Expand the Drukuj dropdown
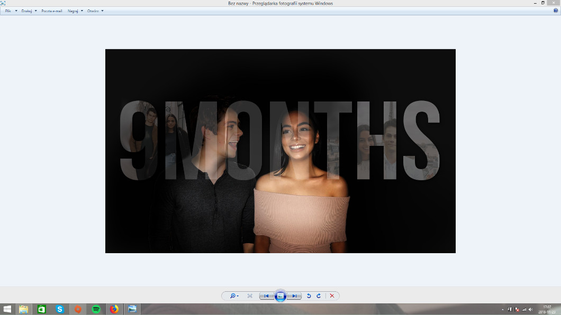This screenshot has width=561, height=315. 29,11
